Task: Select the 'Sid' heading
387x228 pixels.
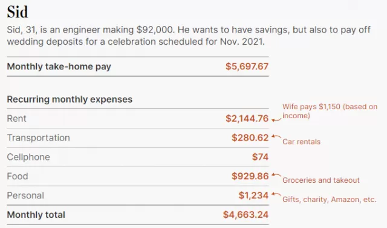Action: (x=18, y=11)
